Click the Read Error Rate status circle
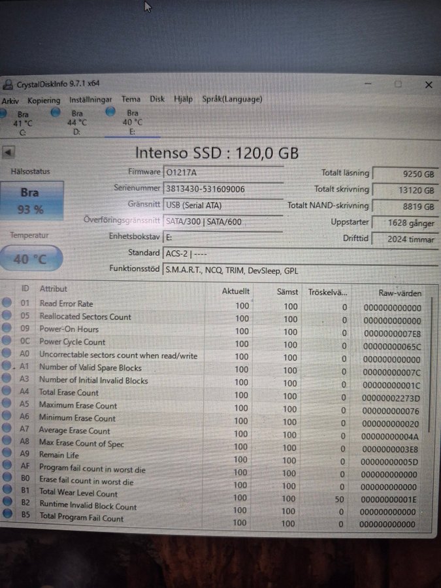441x588 pixels. (7, 302)
